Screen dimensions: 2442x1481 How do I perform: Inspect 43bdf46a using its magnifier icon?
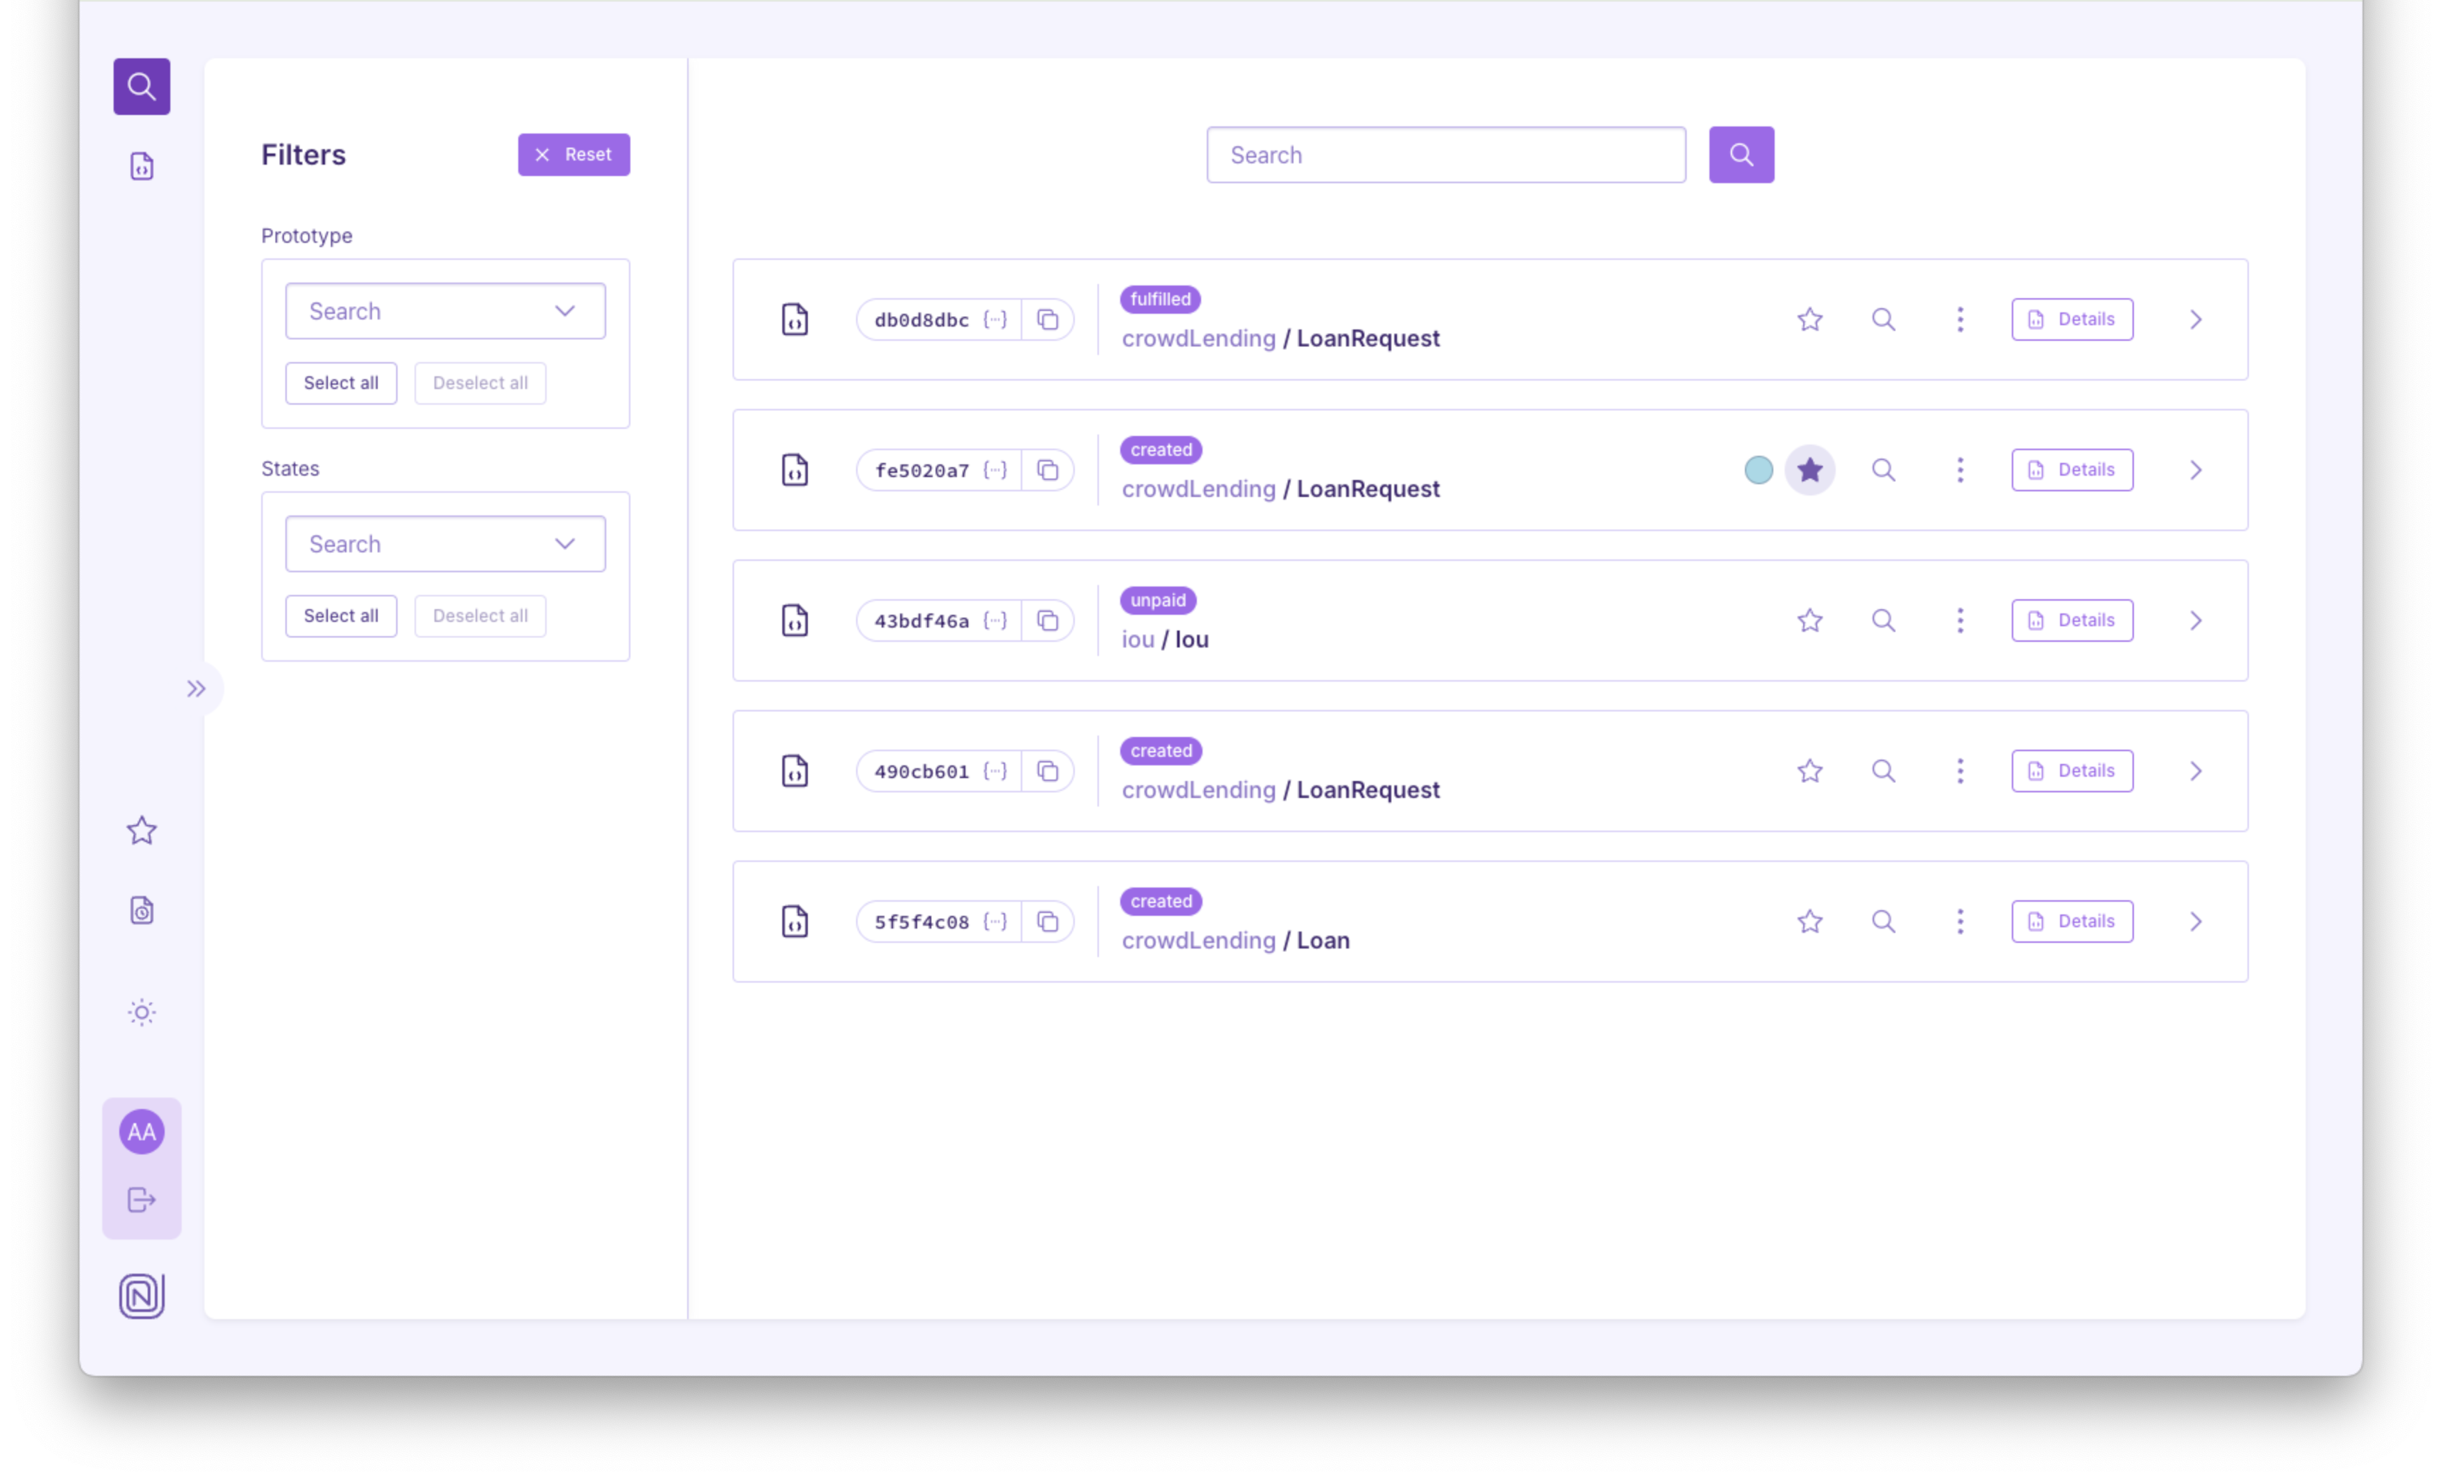click(1883, 621)
